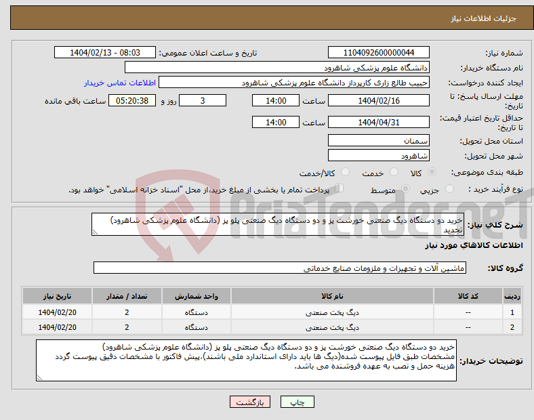Click the resize grip of توضیحات خریدار textarea

[39, 377]
